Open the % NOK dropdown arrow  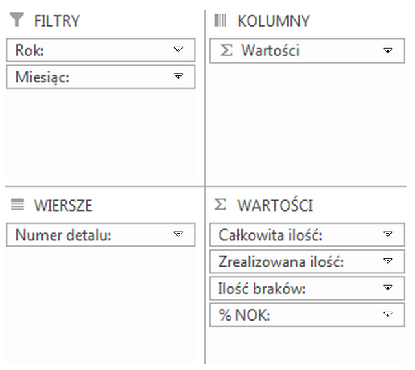(388, 315)
